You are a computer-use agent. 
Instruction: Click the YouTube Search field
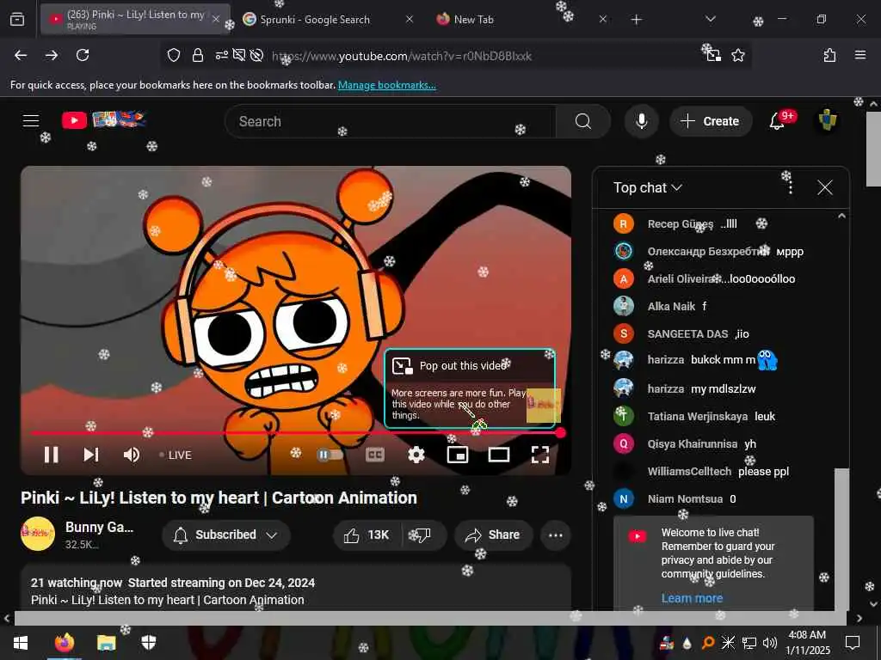(391, 121)
